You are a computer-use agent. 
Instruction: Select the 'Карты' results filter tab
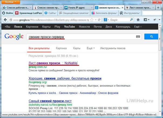point(77,48)
